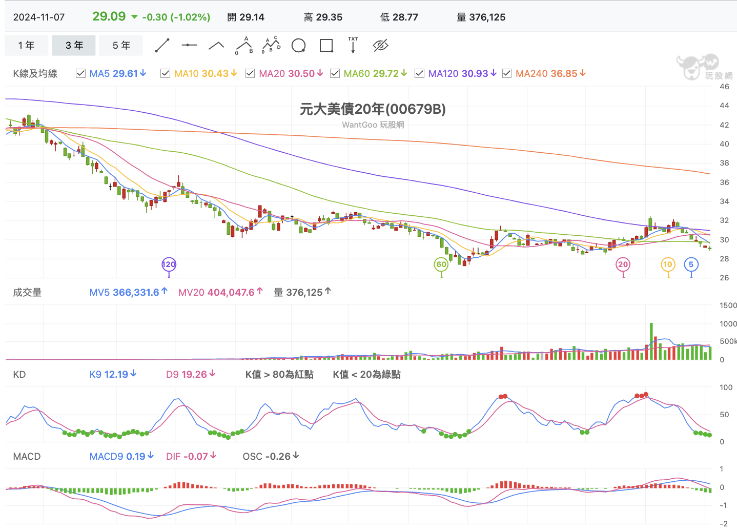Screen dimensions: 737x531
Task: Select the rectangle drawing tool
Action: point(326,46)
